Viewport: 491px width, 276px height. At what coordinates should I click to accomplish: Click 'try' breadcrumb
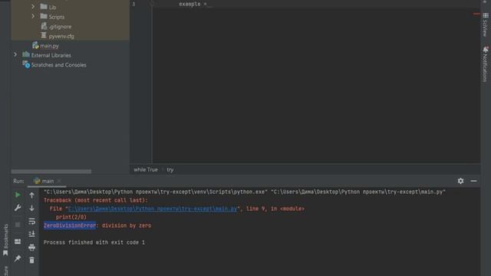pos(170,169)
